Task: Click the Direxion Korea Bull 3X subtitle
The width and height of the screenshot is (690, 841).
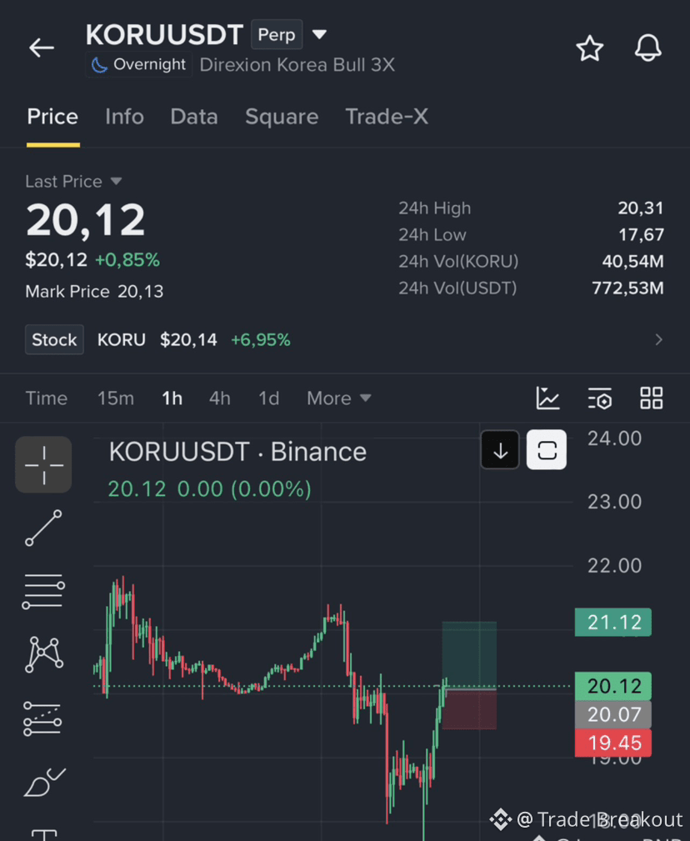Action: [x=297, y=65]
